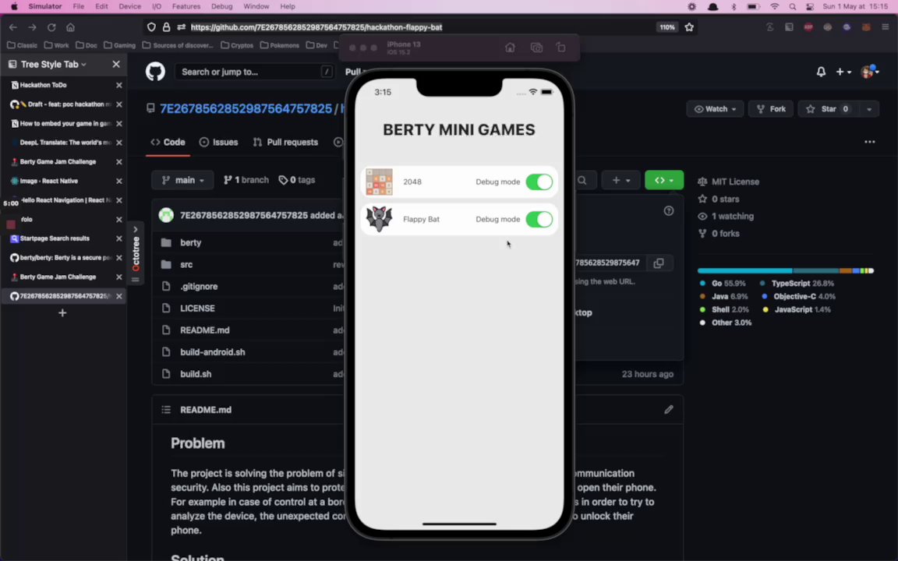This screenshot has height=561, width=898.
Task: Open the main branch selector
Action: pos(182,180)
